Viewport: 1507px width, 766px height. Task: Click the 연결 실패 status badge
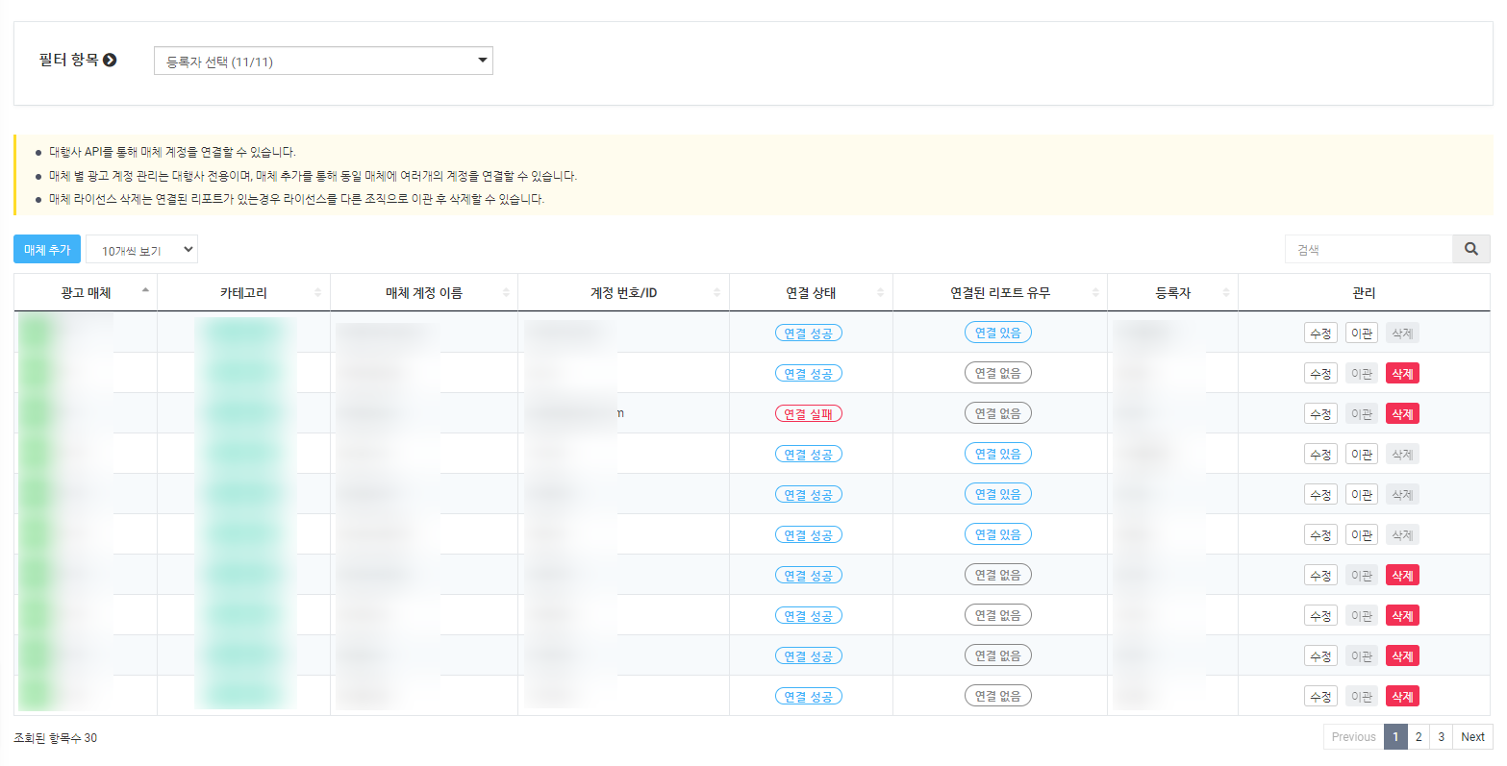click(x=808, y=414)
